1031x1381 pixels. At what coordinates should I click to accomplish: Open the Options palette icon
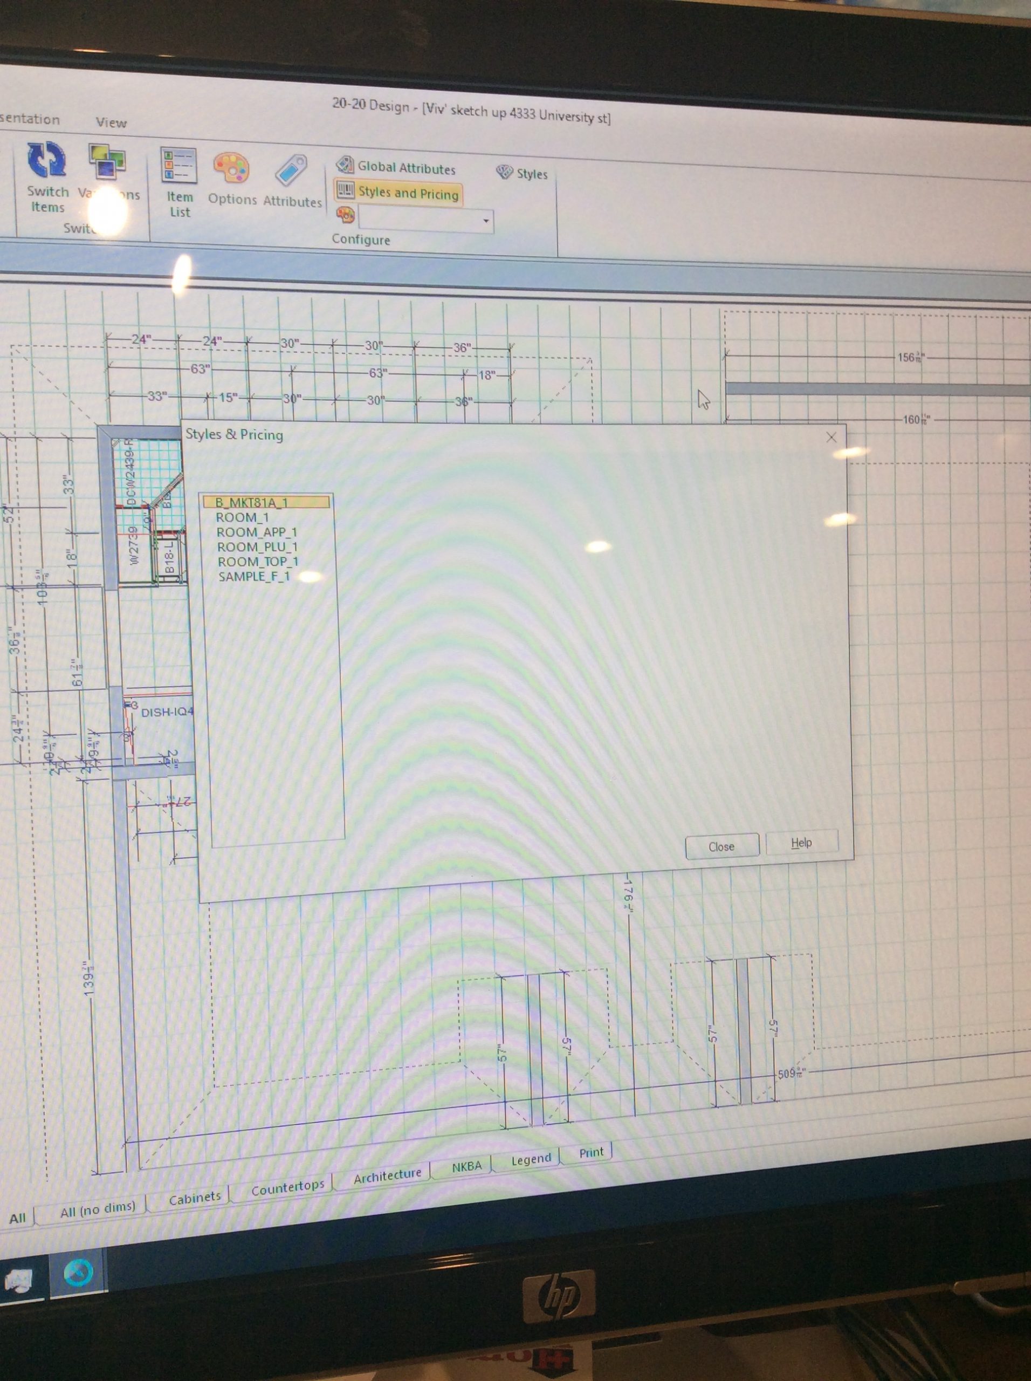pyautogui.click(x=231, y=168)
